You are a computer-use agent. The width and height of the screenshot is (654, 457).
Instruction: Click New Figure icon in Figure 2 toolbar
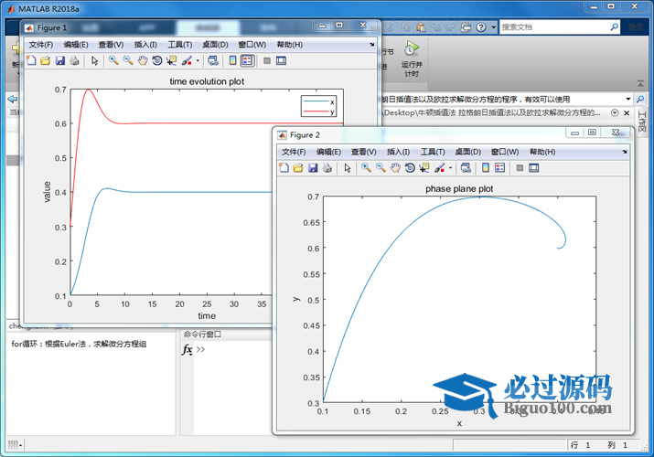284,168
